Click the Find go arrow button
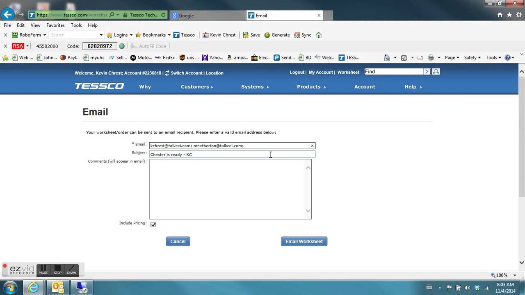Screen dimensions: 525x295 (x=427, y=72)
